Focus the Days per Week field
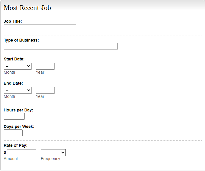Image resolution: width=205 pixels, height=171 pixels. click(13, 133)
